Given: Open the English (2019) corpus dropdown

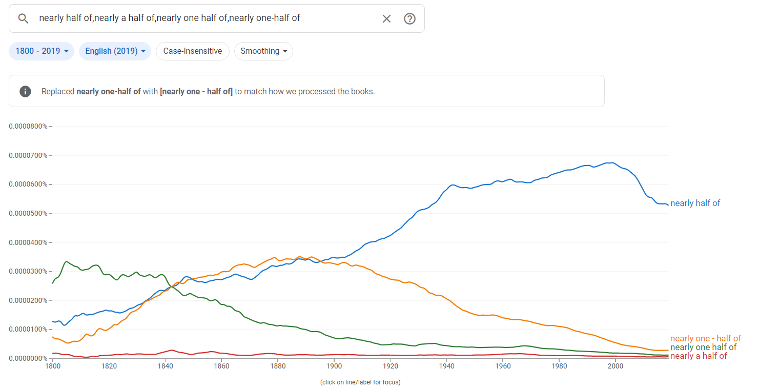Looking at the screenshot, I should point(115,51).
